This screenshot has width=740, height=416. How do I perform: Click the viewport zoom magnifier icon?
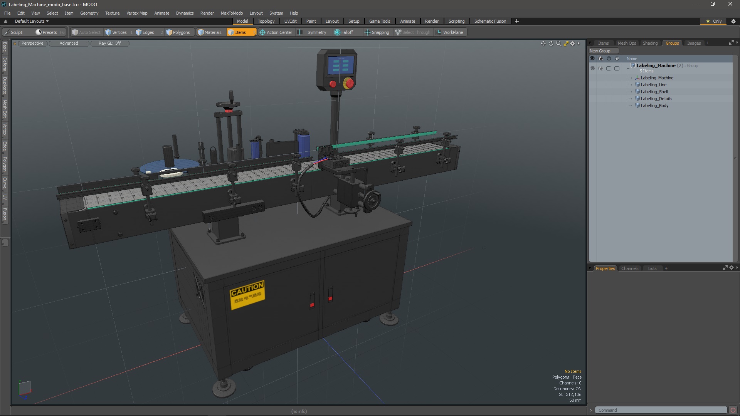coord(558,44)
